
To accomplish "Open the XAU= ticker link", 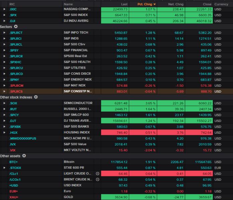I will tap(14, 197).
